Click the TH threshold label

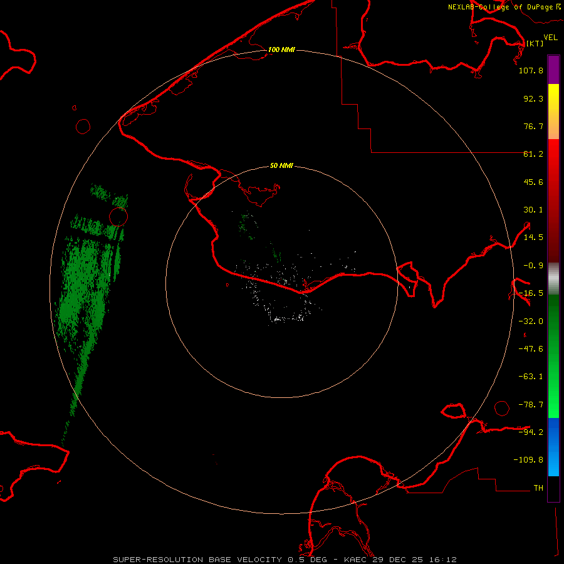pos(538,488)
